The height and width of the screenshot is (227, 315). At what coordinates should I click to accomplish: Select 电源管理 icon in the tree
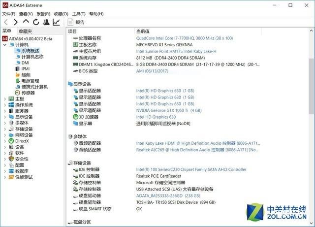click(x=18, y=81)
